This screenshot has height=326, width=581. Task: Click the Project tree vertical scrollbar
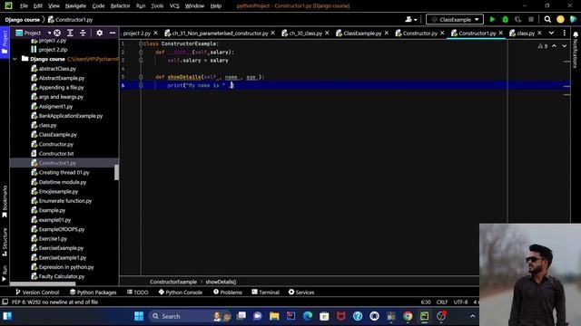pos(117,173)
